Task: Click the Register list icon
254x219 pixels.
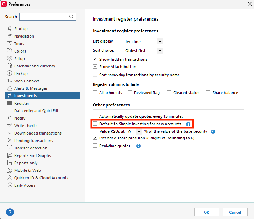Action: (x=10, y=103)
